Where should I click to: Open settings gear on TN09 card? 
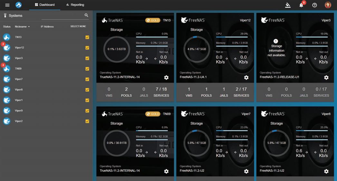click(x=166, y=171)
